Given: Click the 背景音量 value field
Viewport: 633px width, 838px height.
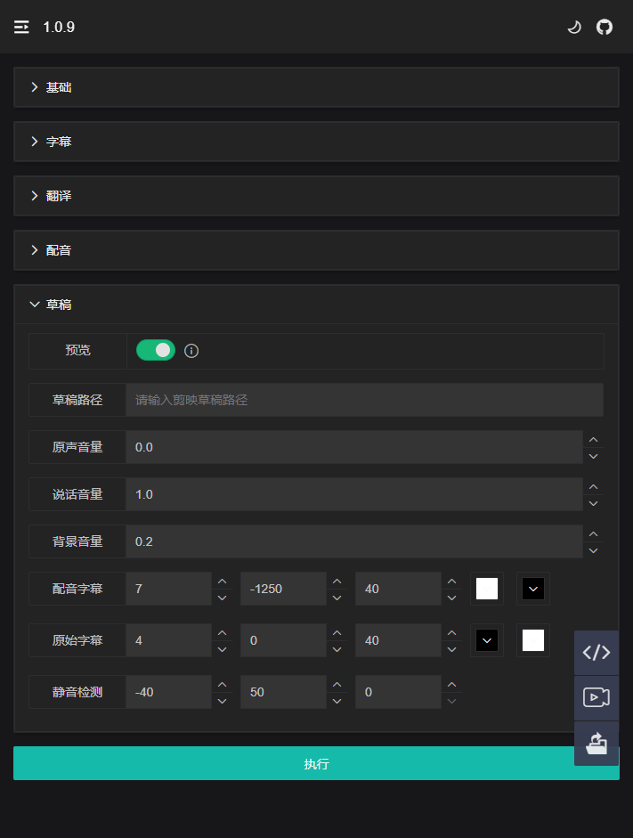Looking at the screenshot, I should click(353, 541).
